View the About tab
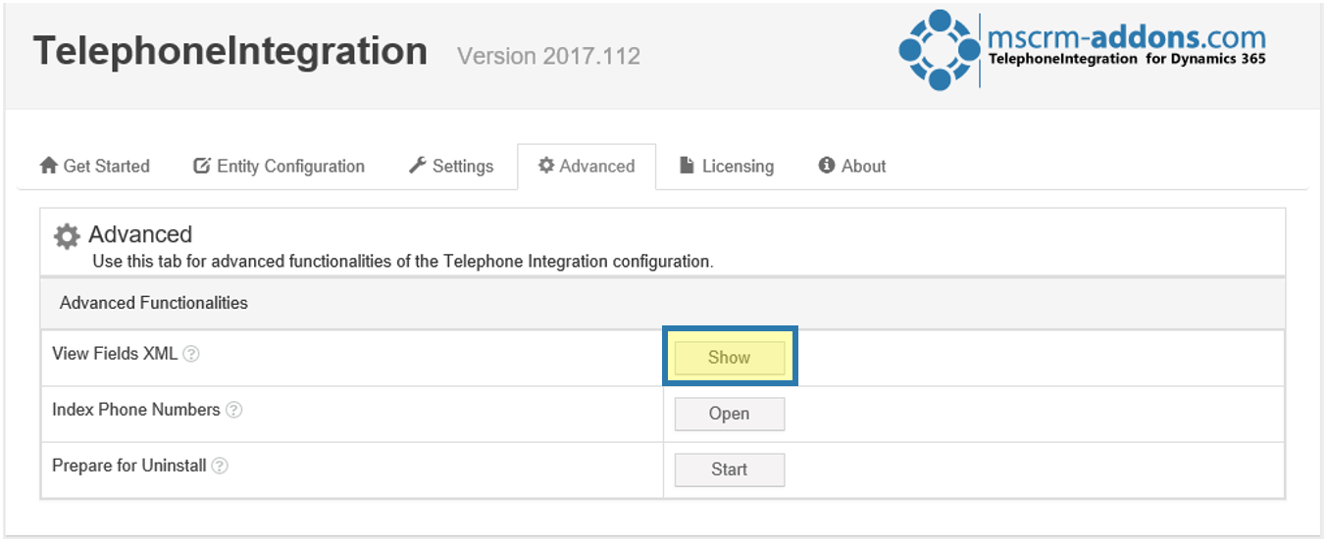Viewport: 1328px width, 543px height. tap(852, 167)
